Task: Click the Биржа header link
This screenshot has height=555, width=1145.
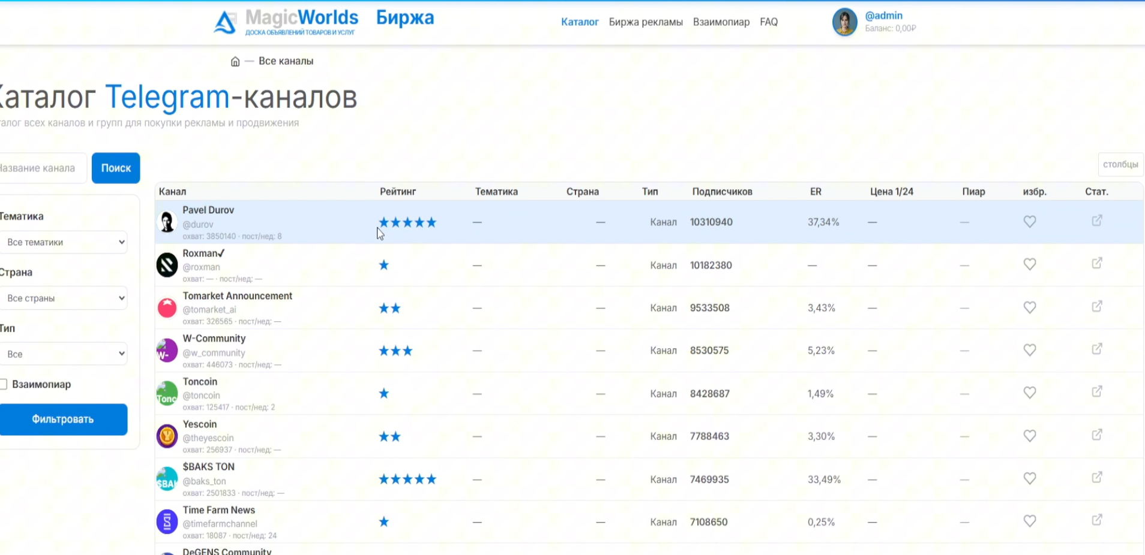Action: click(x=405, y=18)
